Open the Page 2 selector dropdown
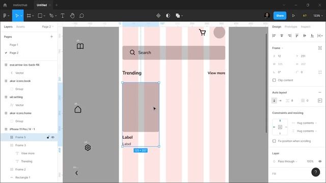Image resolution: width=326 pixels, height=183 pixels. [47, 26]
